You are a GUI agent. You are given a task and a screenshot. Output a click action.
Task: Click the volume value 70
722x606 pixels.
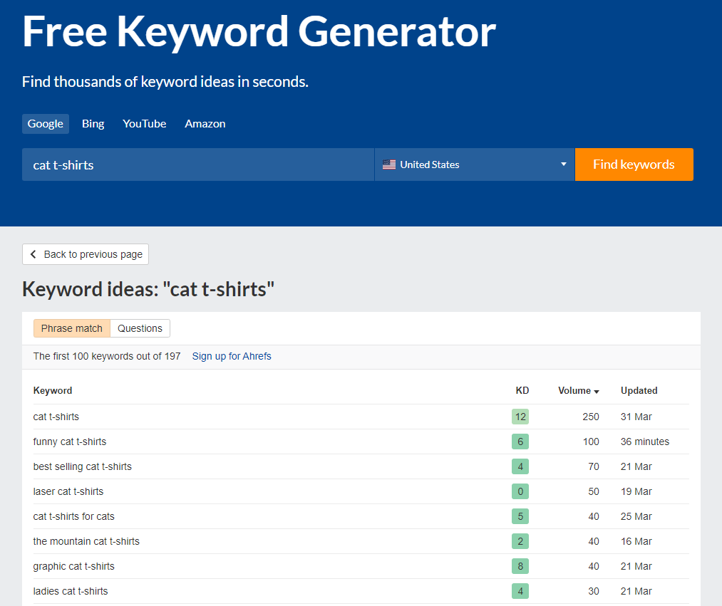tap(594, 466)
